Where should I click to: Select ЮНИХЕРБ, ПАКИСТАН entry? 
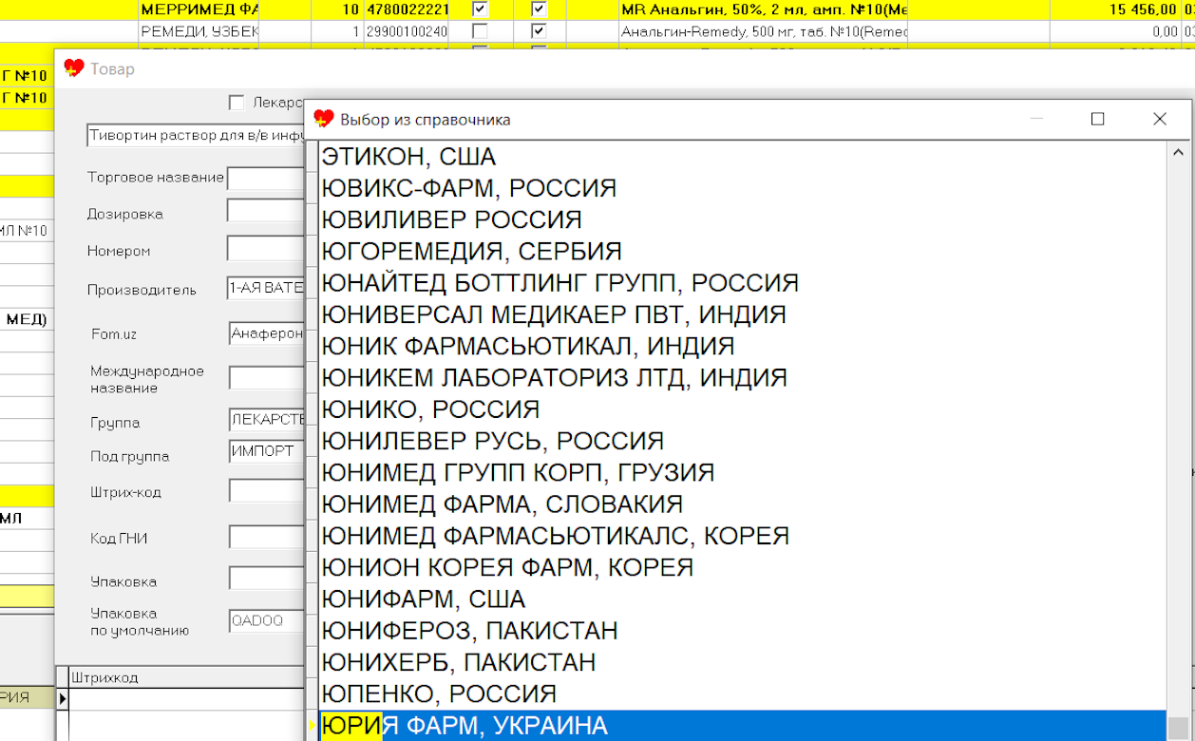click(x=742, y=662)
